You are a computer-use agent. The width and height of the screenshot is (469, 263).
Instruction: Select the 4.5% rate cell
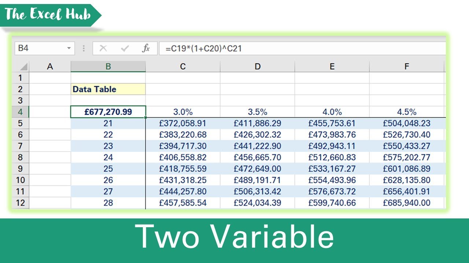tap(407, 112)
